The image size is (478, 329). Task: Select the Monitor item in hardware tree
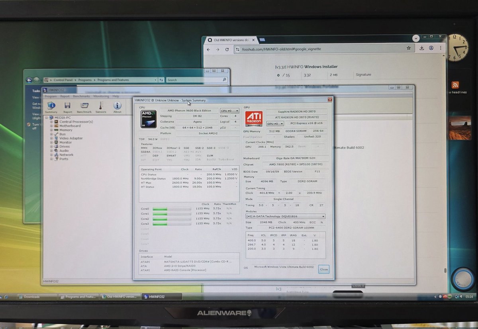click(x=66, y=142)
